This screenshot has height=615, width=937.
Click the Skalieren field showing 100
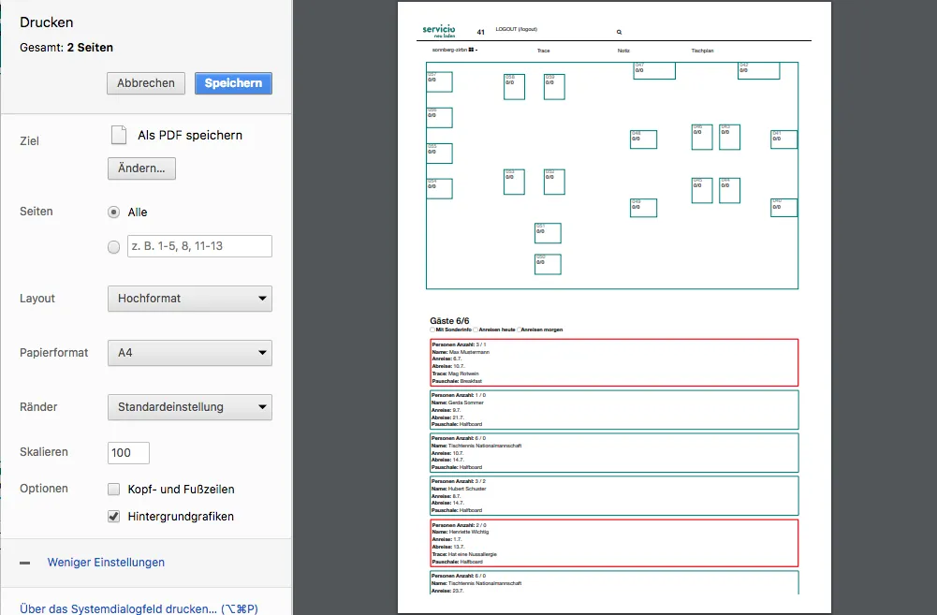(128, 453)
